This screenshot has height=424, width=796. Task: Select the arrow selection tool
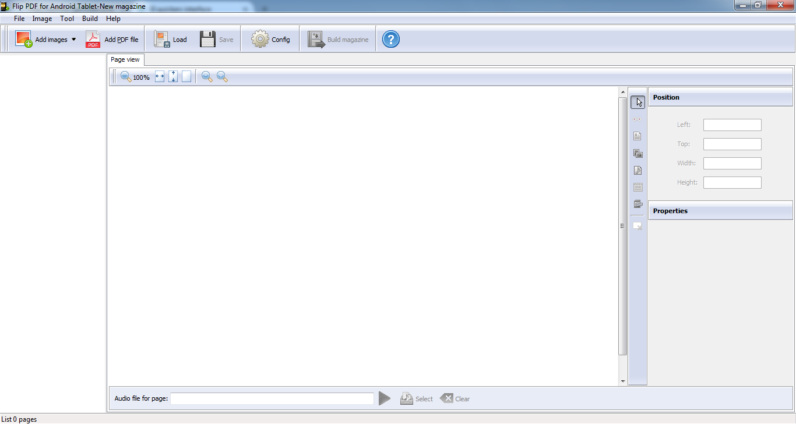637,102
